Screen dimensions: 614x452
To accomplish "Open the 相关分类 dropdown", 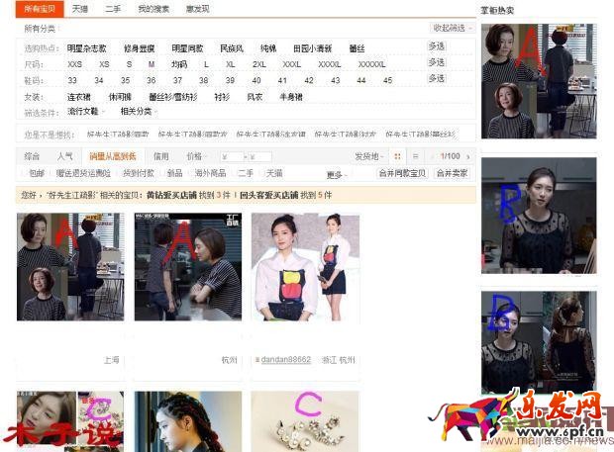I will (139, 112).
